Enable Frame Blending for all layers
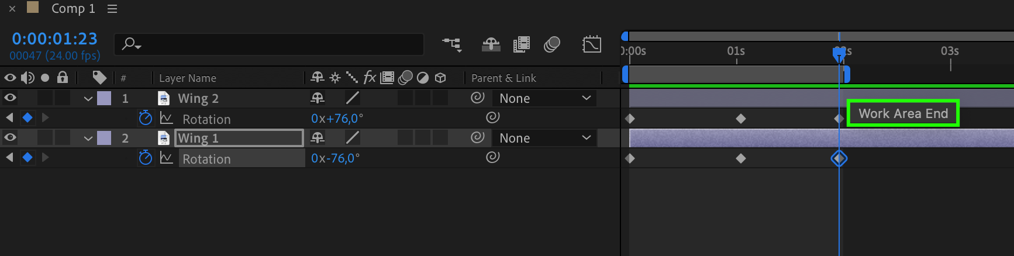 click(521, 44)
